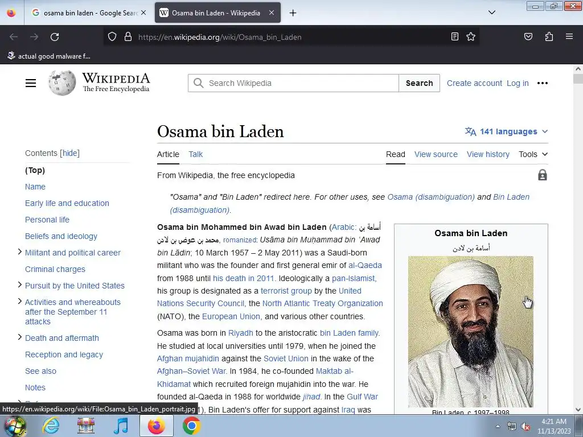Screen dimensions: 583x437
Task: Open Firefox extensions puzzle icon
Action: 549,36
